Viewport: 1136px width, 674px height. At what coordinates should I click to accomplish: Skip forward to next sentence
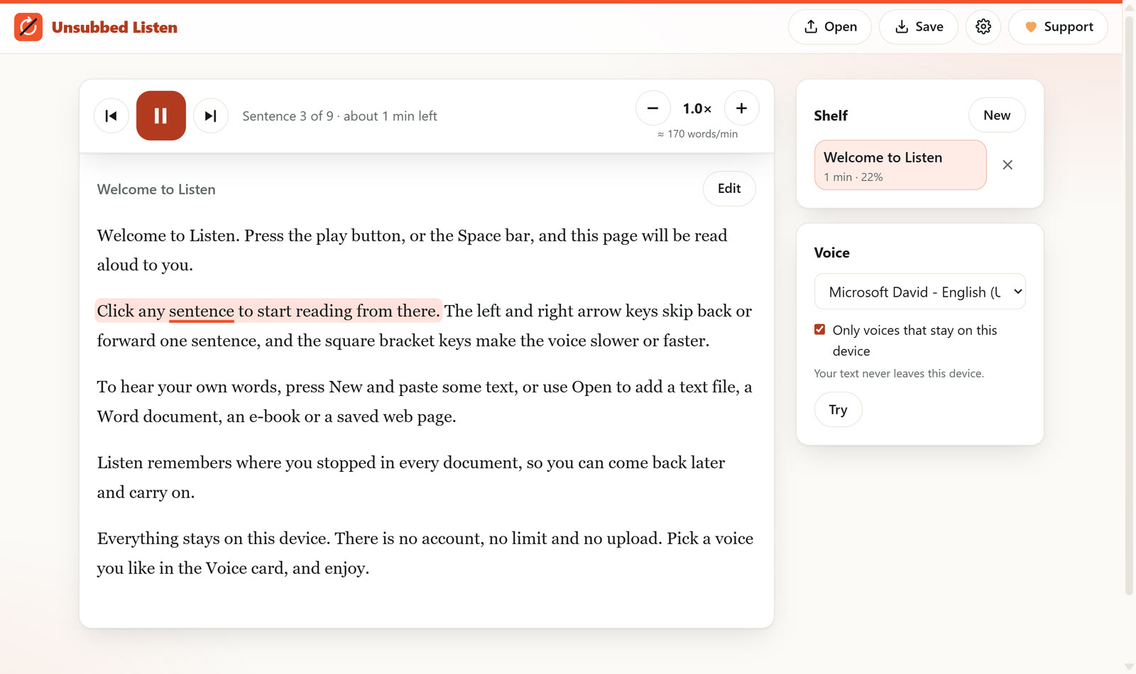pyautogui.click(x=211, y=116)
